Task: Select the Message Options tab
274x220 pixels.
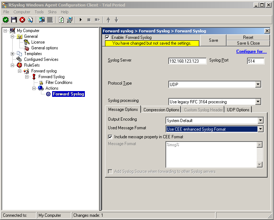Action: coord(123,109)
